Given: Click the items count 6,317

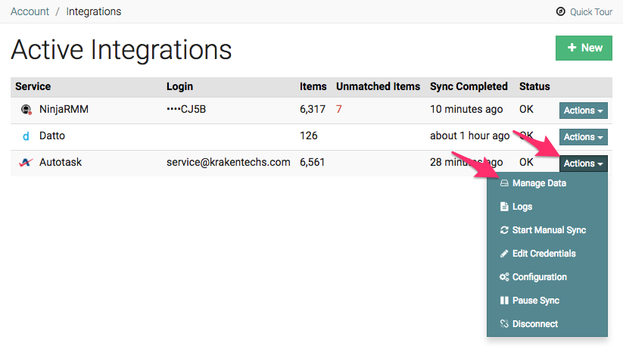Looking at the screenshot, I should (313, 109).
